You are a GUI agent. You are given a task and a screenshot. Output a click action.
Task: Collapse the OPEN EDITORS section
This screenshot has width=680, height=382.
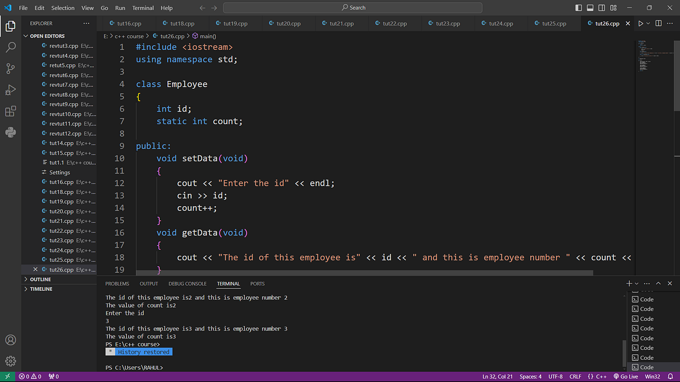coord(43,36)
